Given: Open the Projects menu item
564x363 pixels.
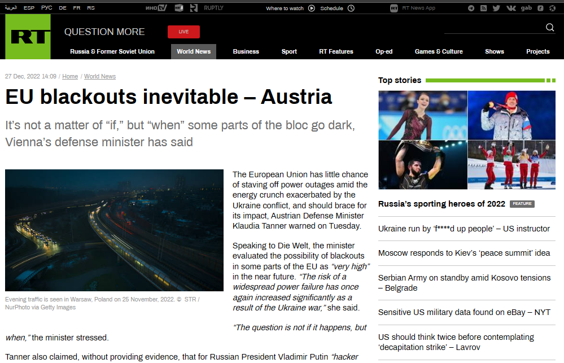Looking at the screenshot, I should (537, 51).
